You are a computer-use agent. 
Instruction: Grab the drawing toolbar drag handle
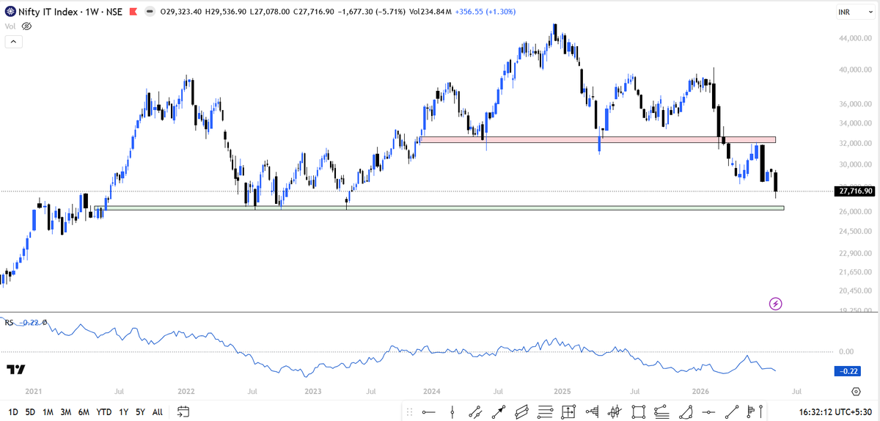[409, 412]
